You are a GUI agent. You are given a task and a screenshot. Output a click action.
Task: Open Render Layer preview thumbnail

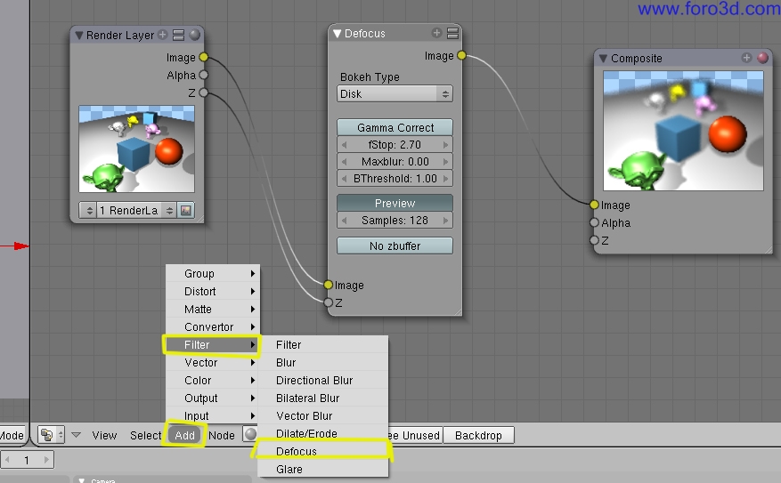point(136,149)
